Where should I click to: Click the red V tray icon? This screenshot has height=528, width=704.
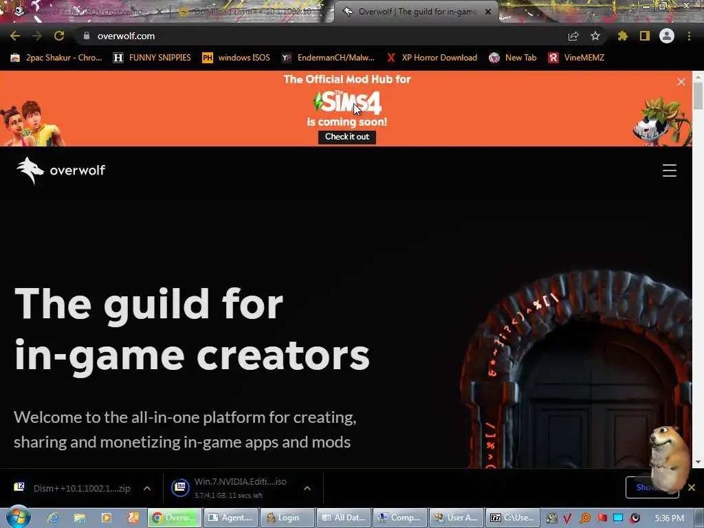coord(568,518)
